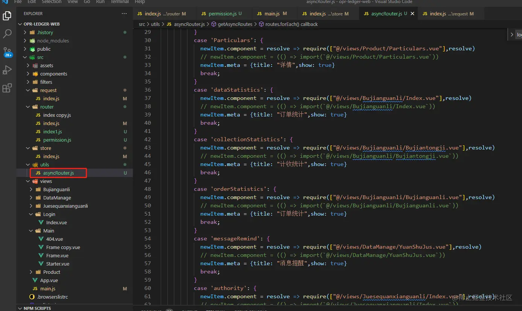Open the Run and Debug view

(x=7, y=70)
